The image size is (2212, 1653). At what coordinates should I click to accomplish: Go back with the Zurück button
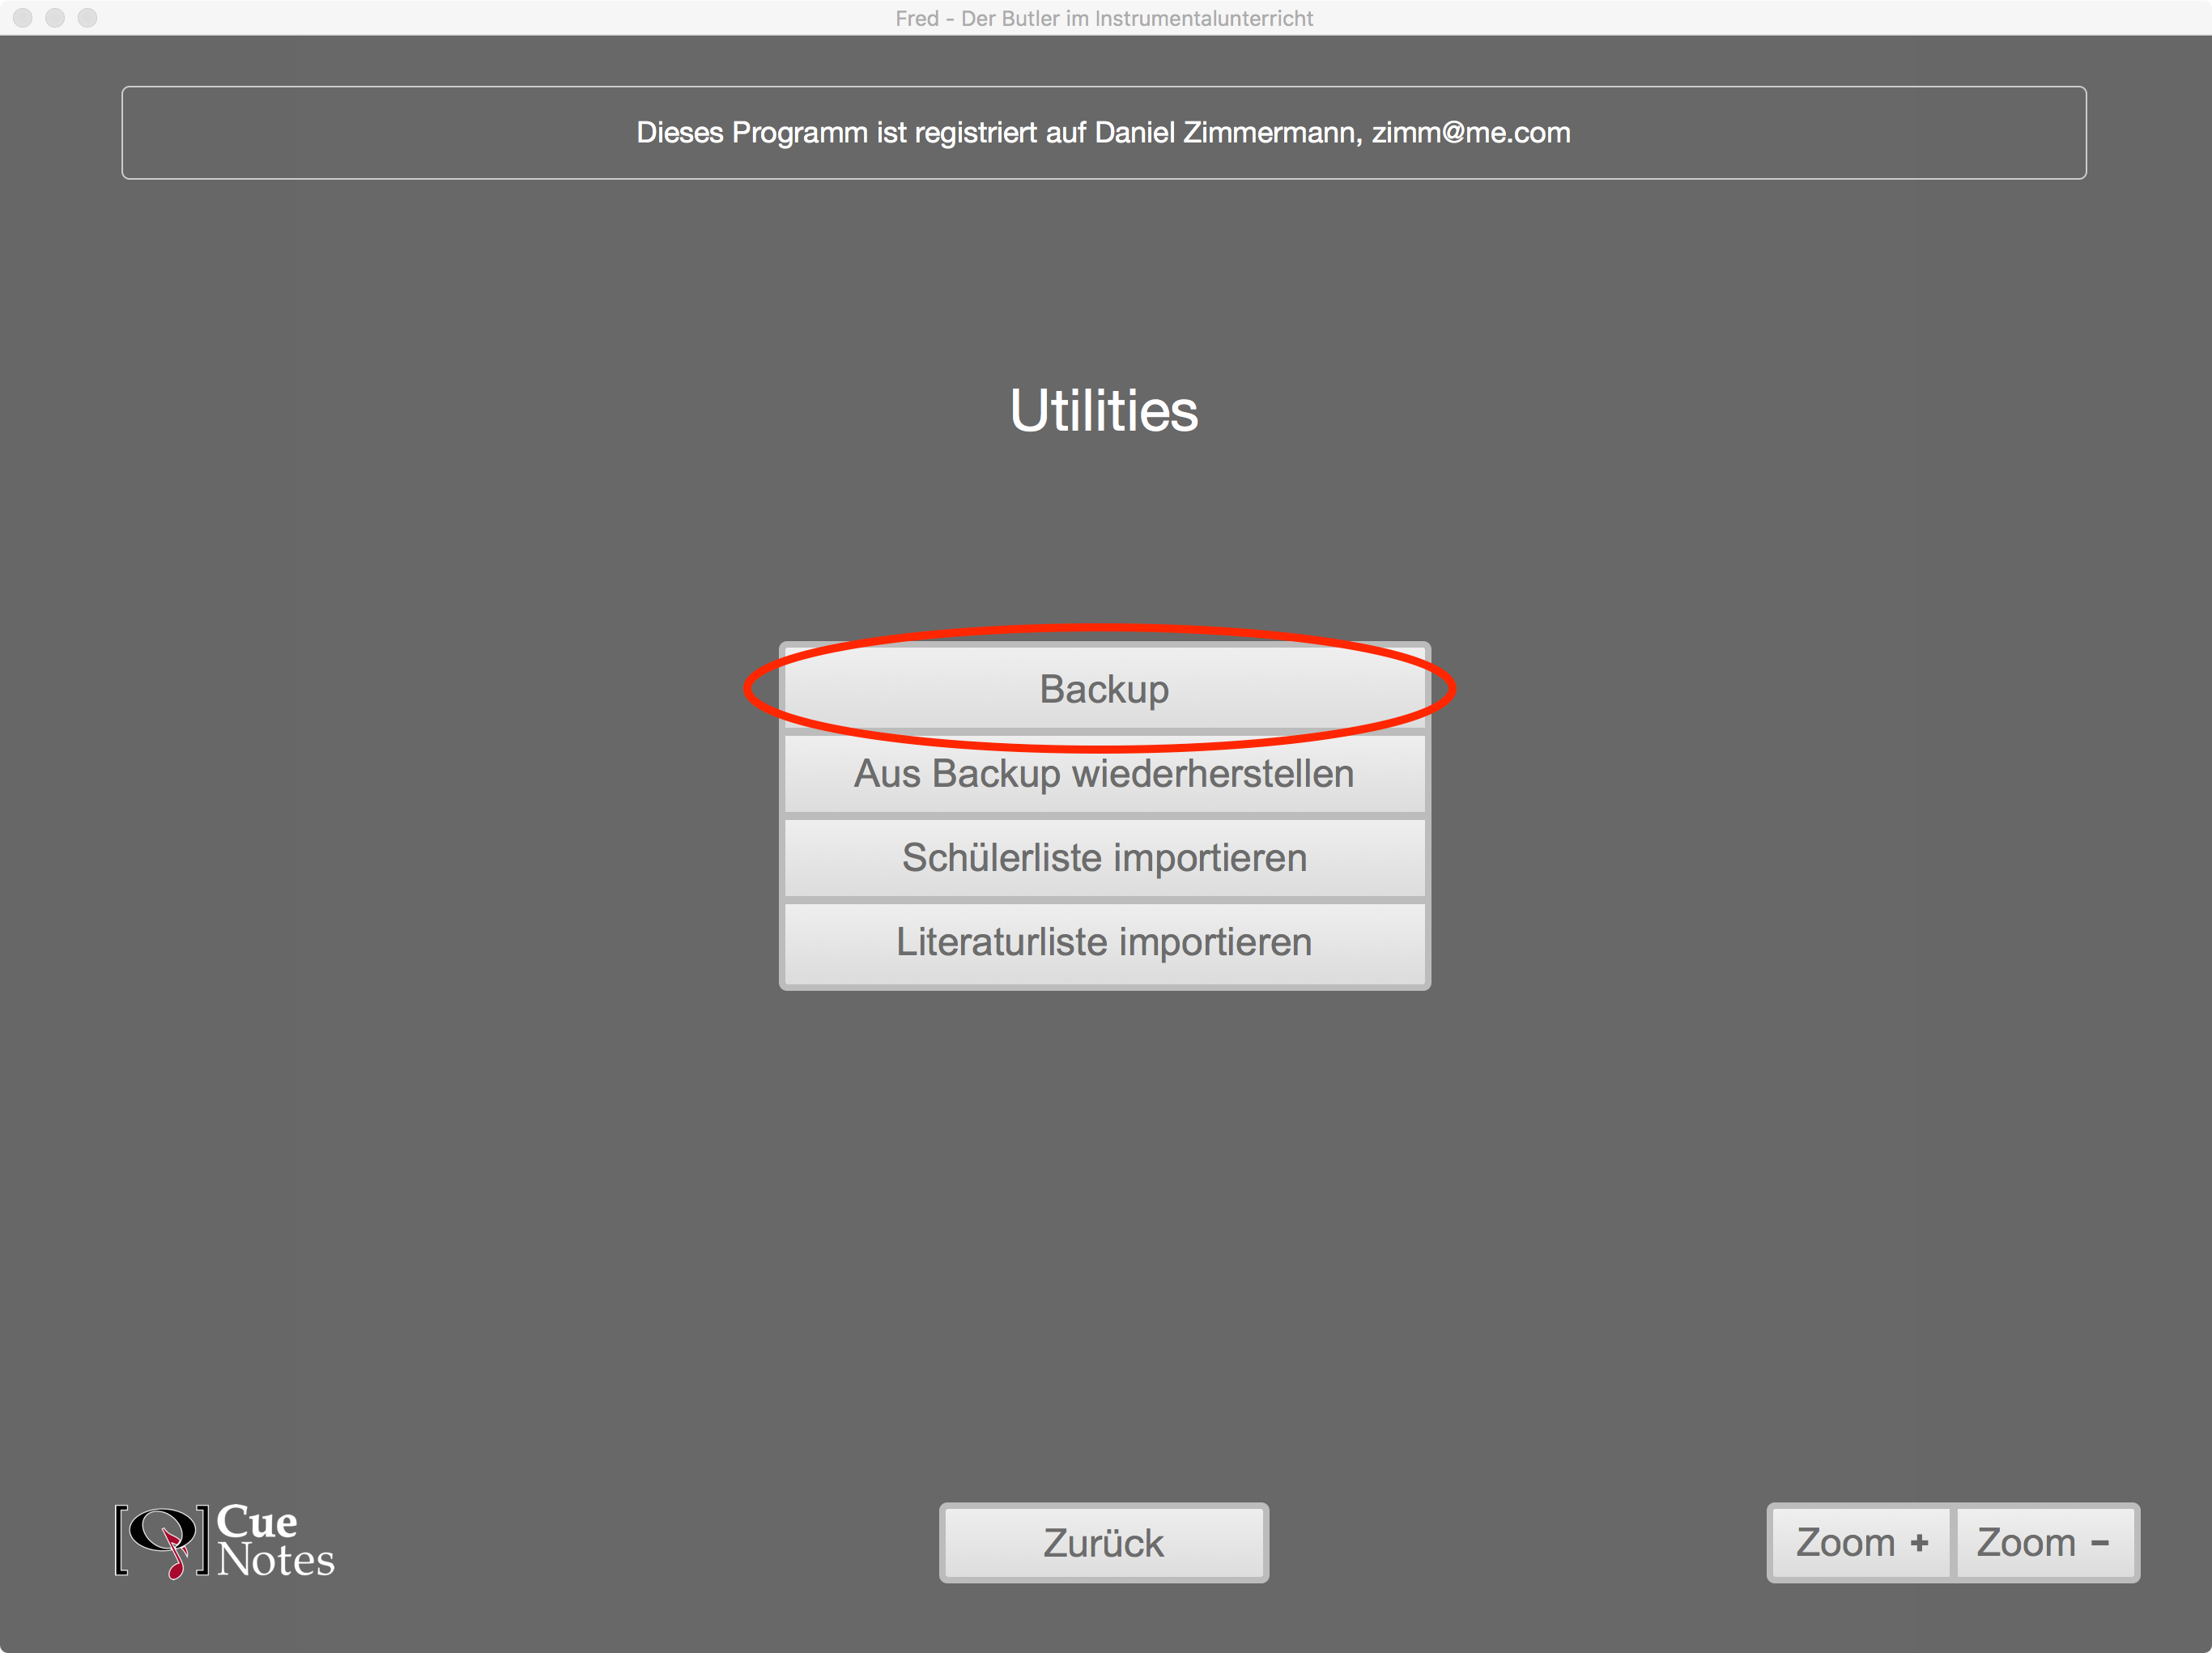click(1103, 1542)
